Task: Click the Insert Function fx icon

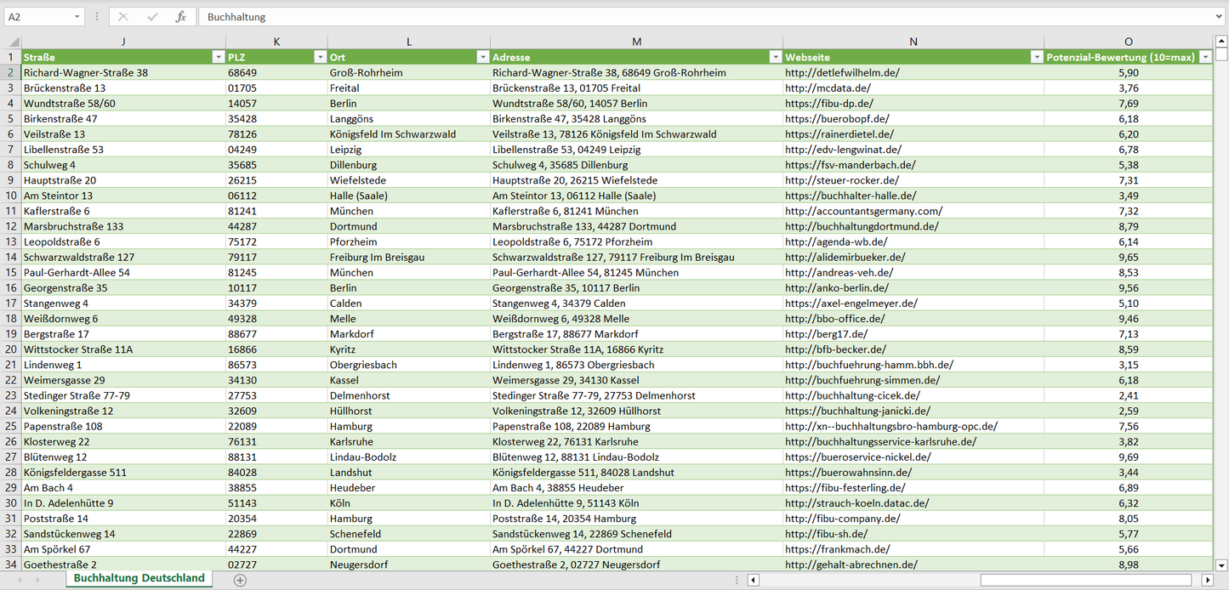Action: pos(180,17)
